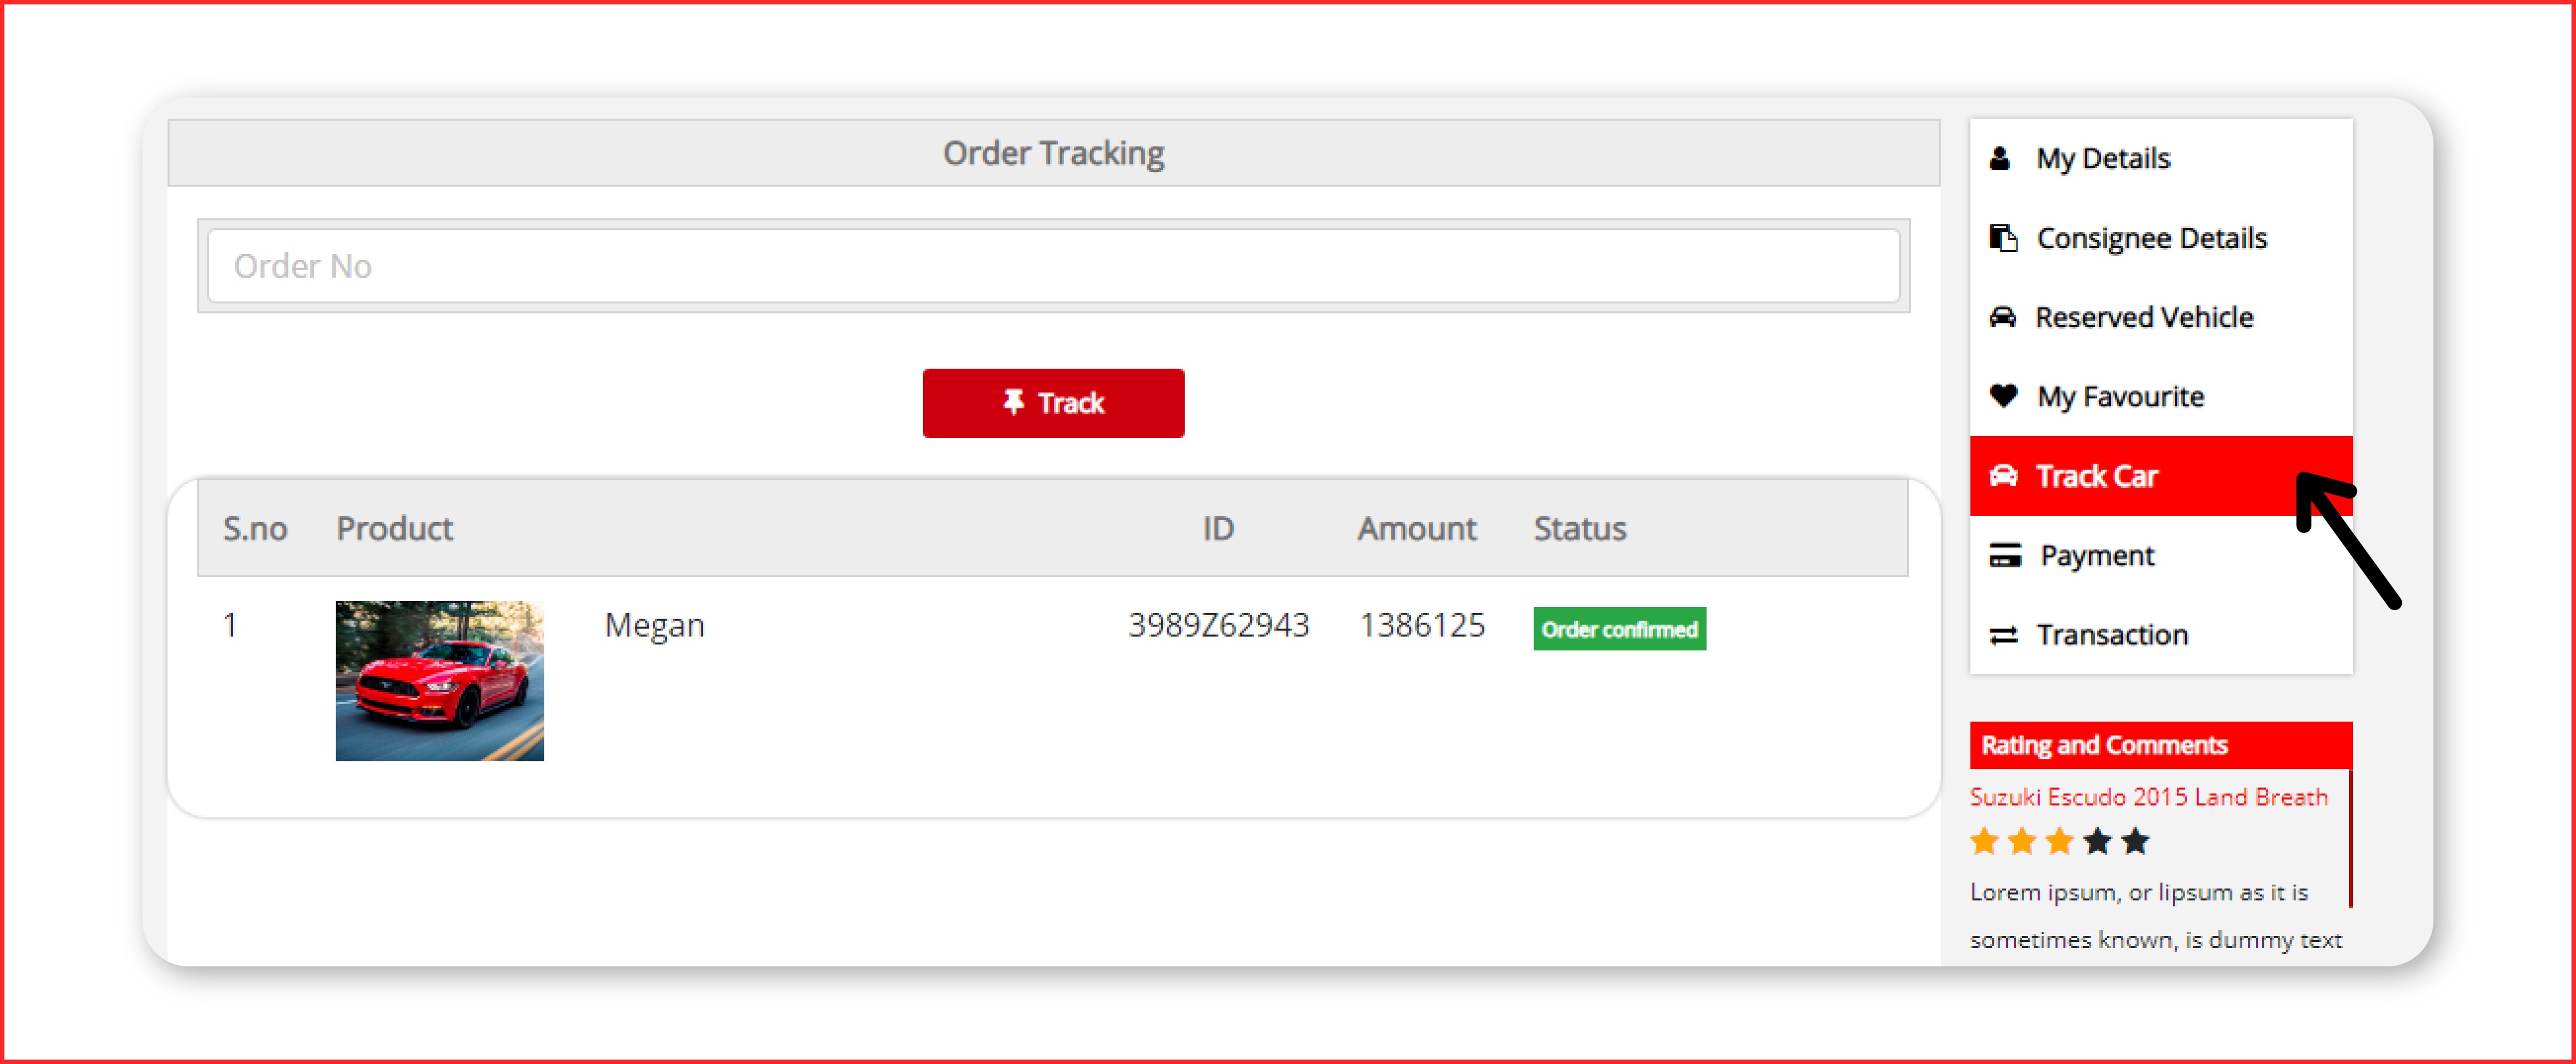Open the red Mustang product thumbnail
This screenshot has height=1064, width=2576.
pos(439,680)
